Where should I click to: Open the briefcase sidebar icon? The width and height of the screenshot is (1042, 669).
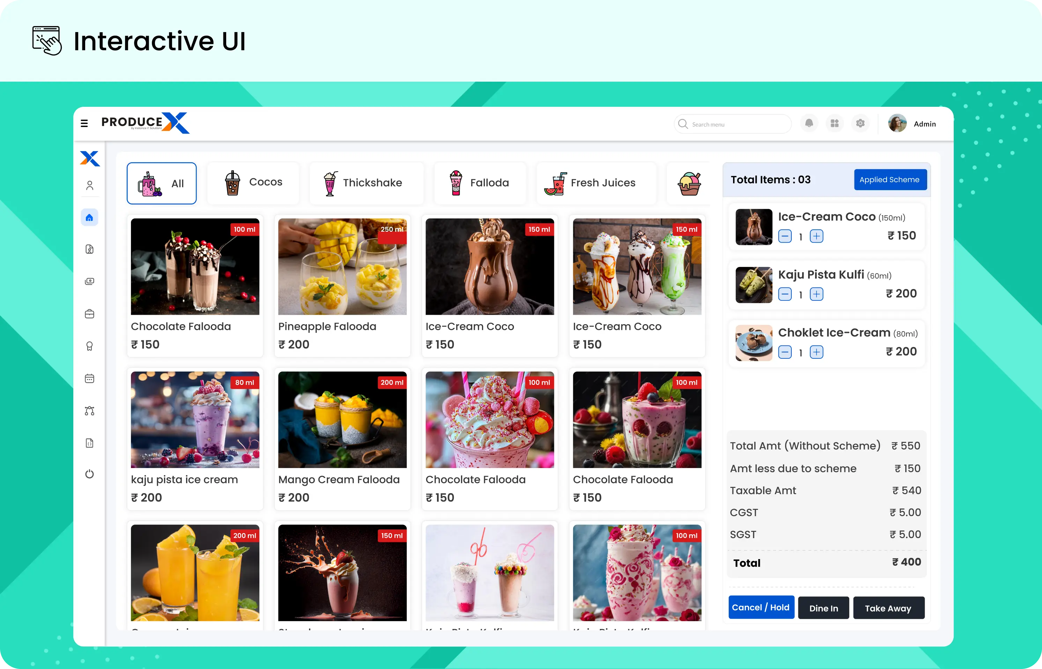[x=89, y=314]
